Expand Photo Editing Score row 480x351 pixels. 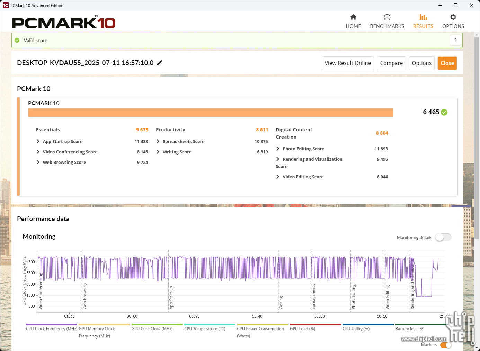point(278,149)
